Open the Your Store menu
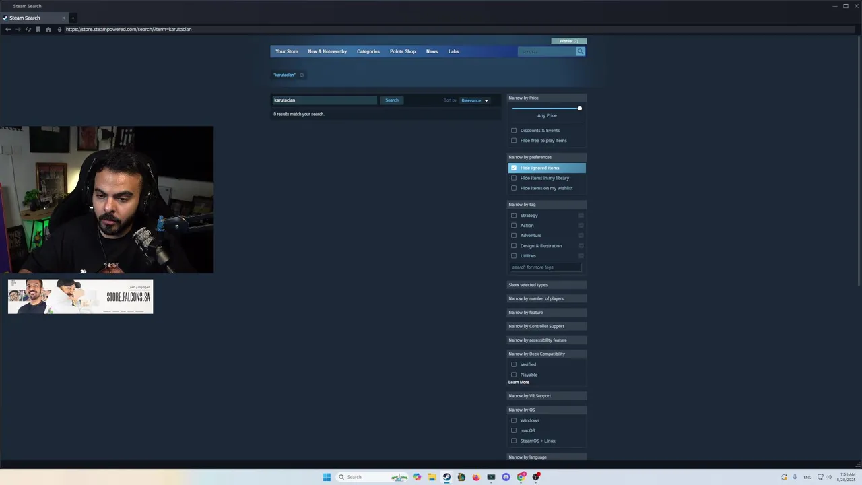The width and height of the screenshot is (862, 485). 286,51
